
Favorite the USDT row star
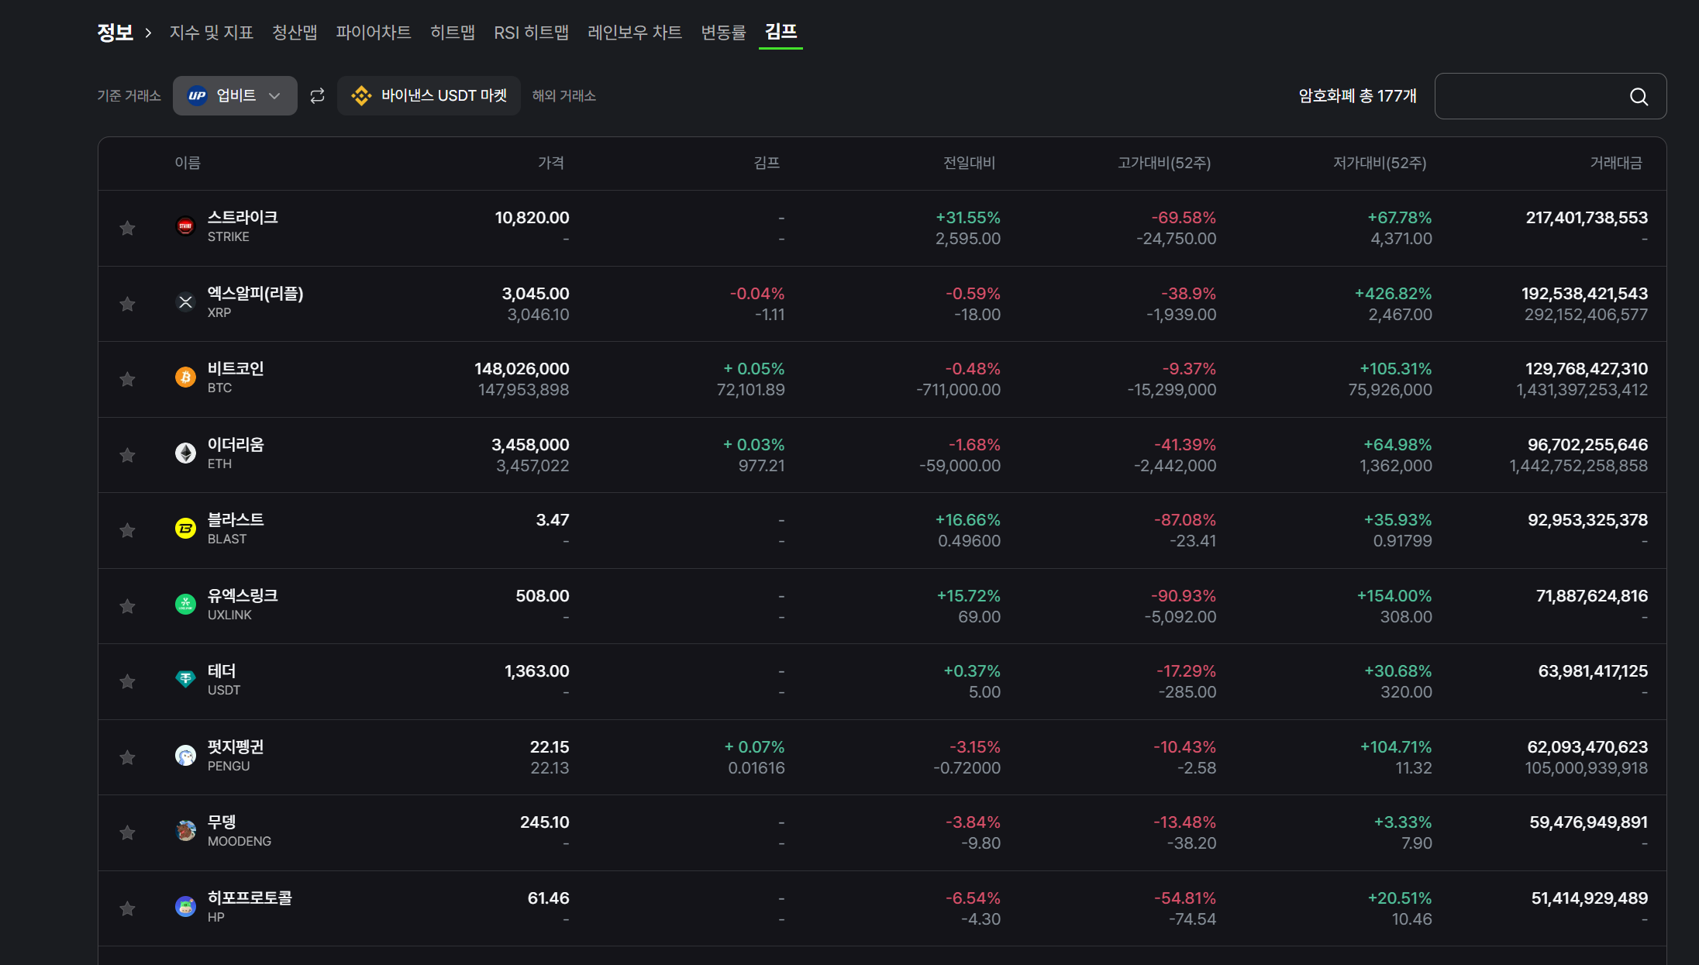click(127, 681)
